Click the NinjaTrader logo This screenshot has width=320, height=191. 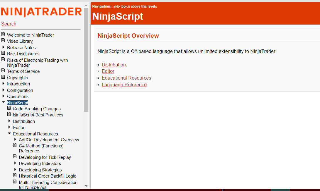point(41,12)
